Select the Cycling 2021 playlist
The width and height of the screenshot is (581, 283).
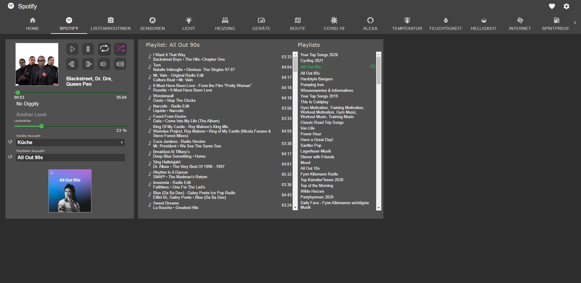[312, 60]
